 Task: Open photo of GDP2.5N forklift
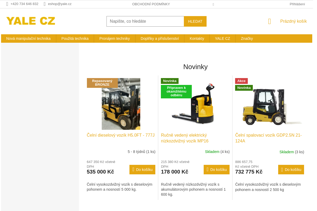coord(272,107)
